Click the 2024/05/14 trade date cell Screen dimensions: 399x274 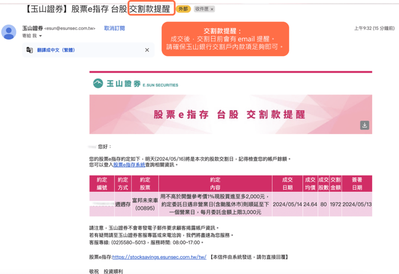tap(288, 205)
